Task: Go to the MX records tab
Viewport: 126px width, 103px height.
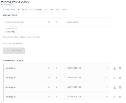Action: [x=31, y=10]
